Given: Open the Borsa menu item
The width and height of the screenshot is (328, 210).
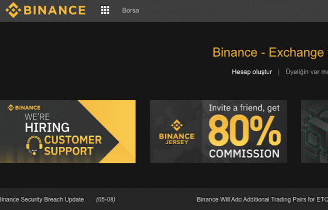Looking at the screenshot, I should point(130,10).
